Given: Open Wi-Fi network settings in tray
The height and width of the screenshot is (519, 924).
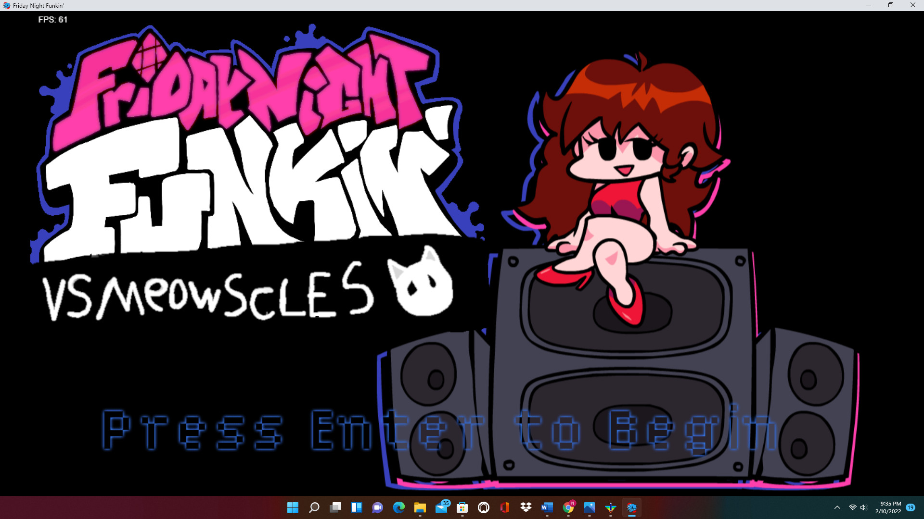Looking at the screenshot, I should coord(852,507).
